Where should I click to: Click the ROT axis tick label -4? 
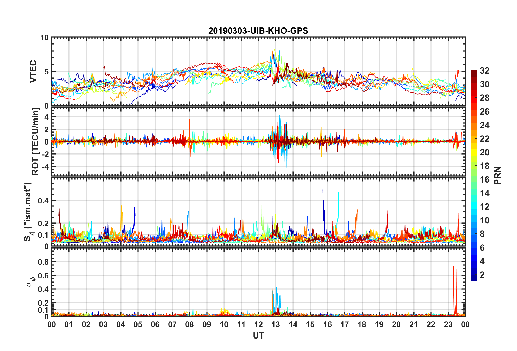45,166
